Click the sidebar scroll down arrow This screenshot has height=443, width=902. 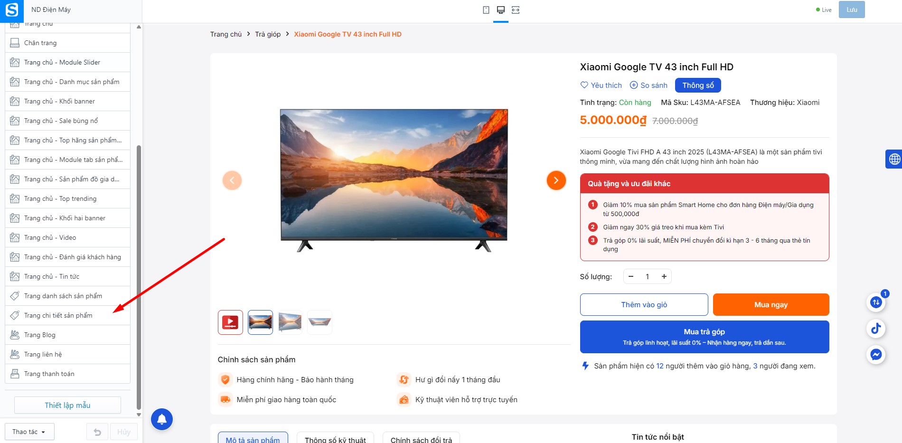tap(139, 415)
